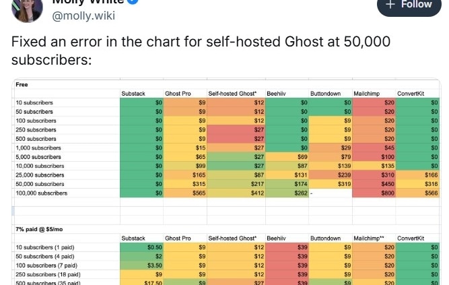Click the Follow button
449x285 pixels.
(x=409, y=5)
